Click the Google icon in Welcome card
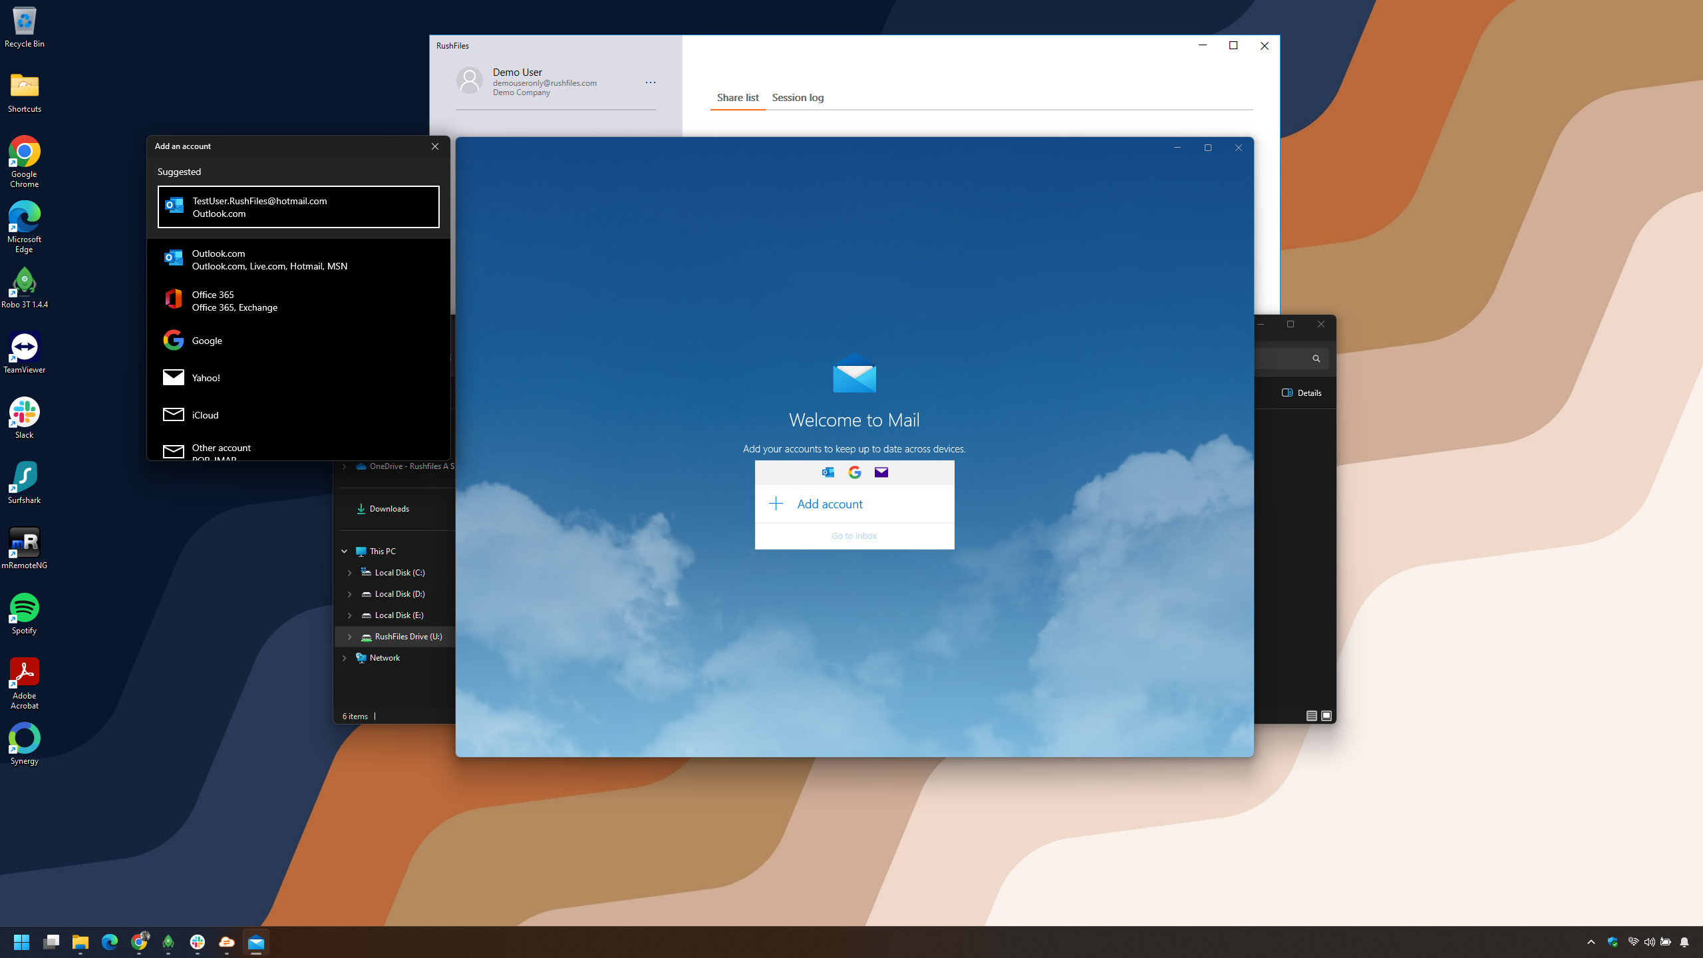This screenshot has width=1703, height=958. 855,472
